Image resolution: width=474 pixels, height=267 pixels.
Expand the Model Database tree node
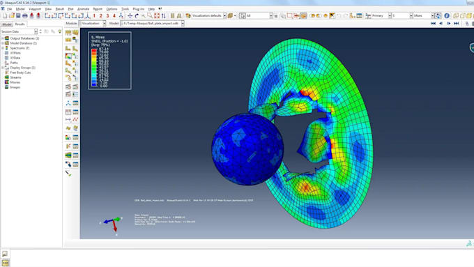point(3,43)
